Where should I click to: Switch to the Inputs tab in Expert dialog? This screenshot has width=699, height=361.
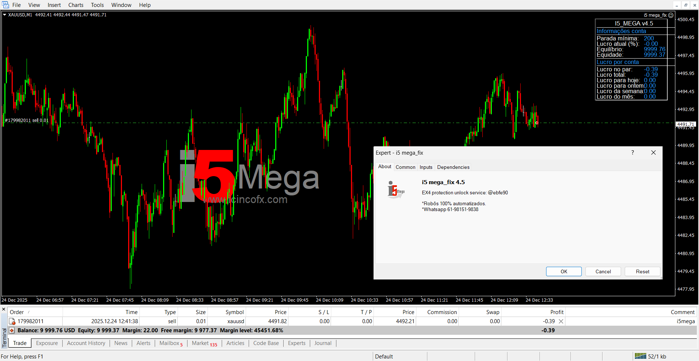(x=426, y=167)
